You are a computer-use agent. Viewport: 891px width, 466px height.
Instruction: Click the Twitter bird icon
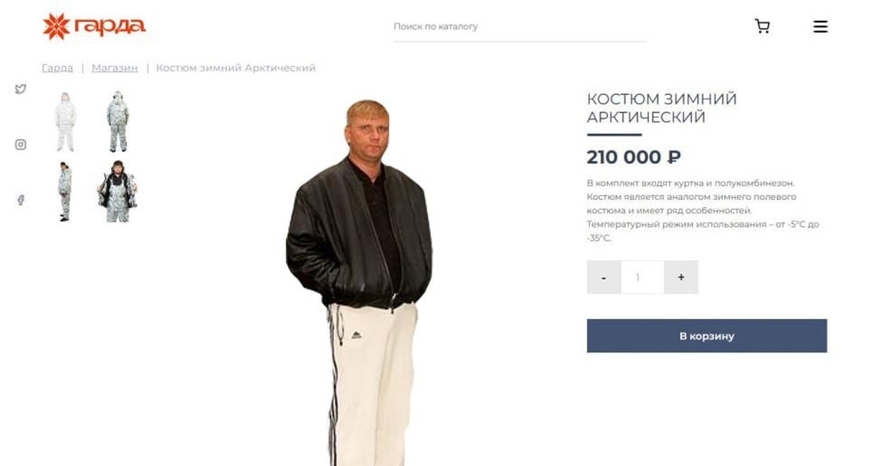tap(21, 89)
